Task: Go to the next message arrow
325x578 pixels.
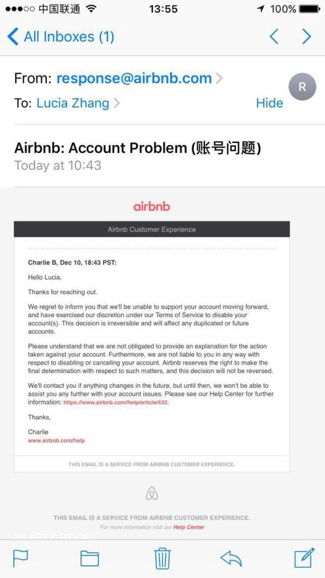Action: coord(306,37)
